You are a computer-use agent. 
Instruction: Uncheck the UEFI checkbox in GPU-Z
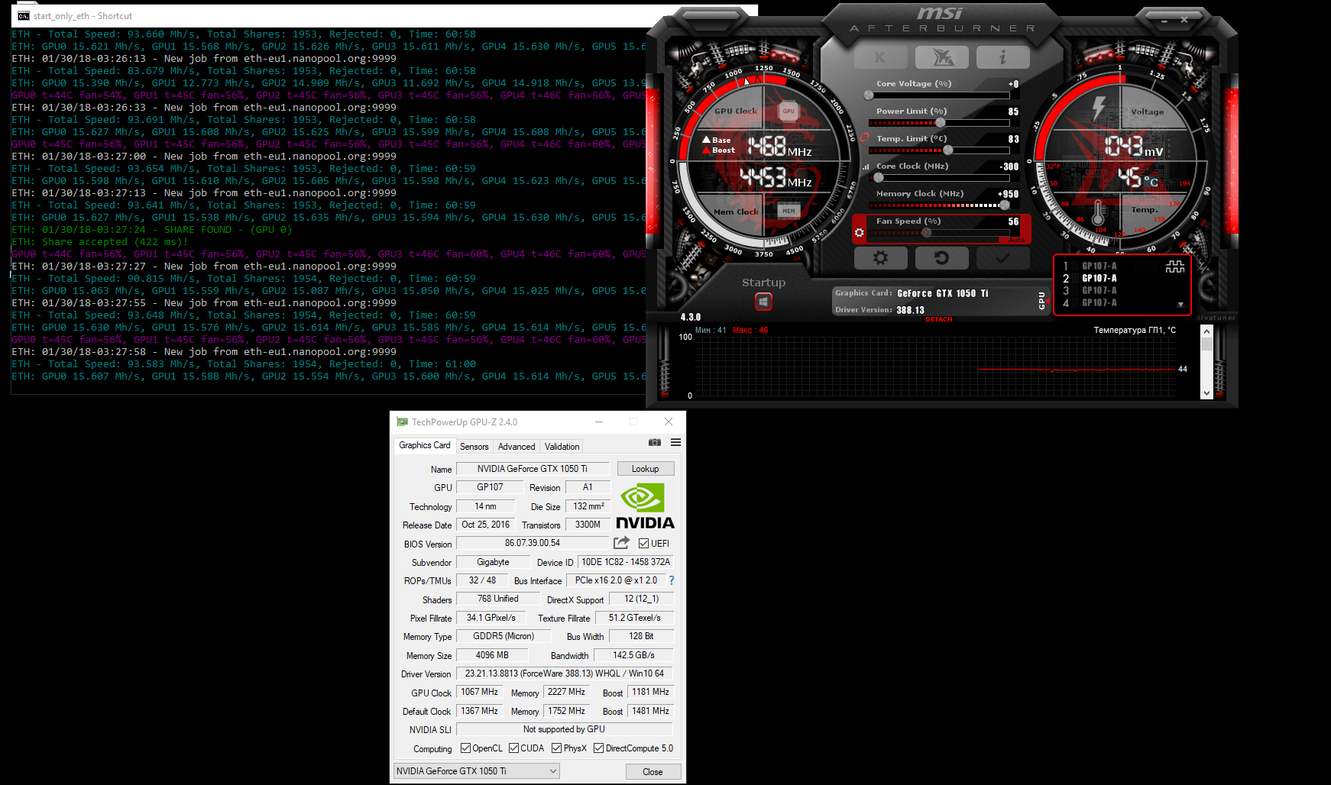pyautogui.click(x=644, y=543)
